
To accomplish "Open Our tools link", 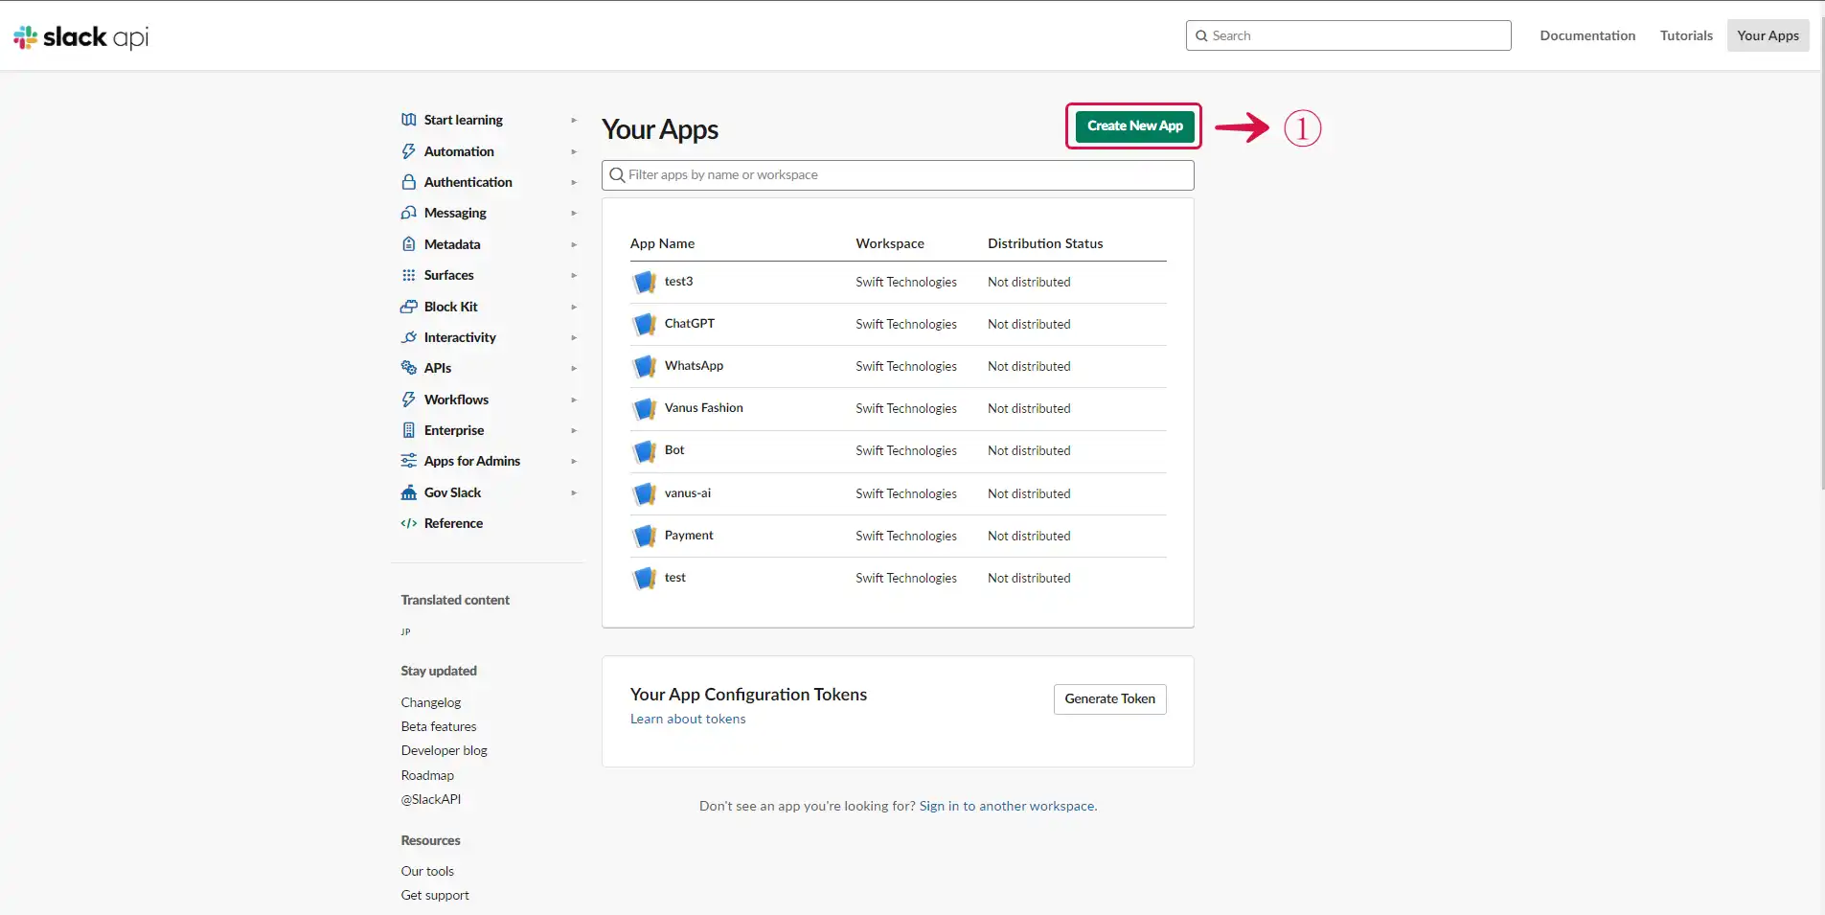I will point(427,871).
